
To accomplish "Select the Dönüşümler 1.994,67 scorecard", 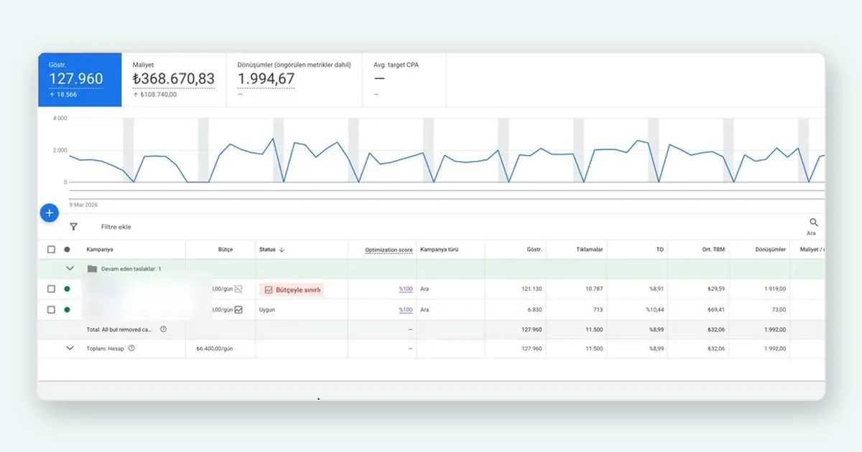I will point(295,80).
